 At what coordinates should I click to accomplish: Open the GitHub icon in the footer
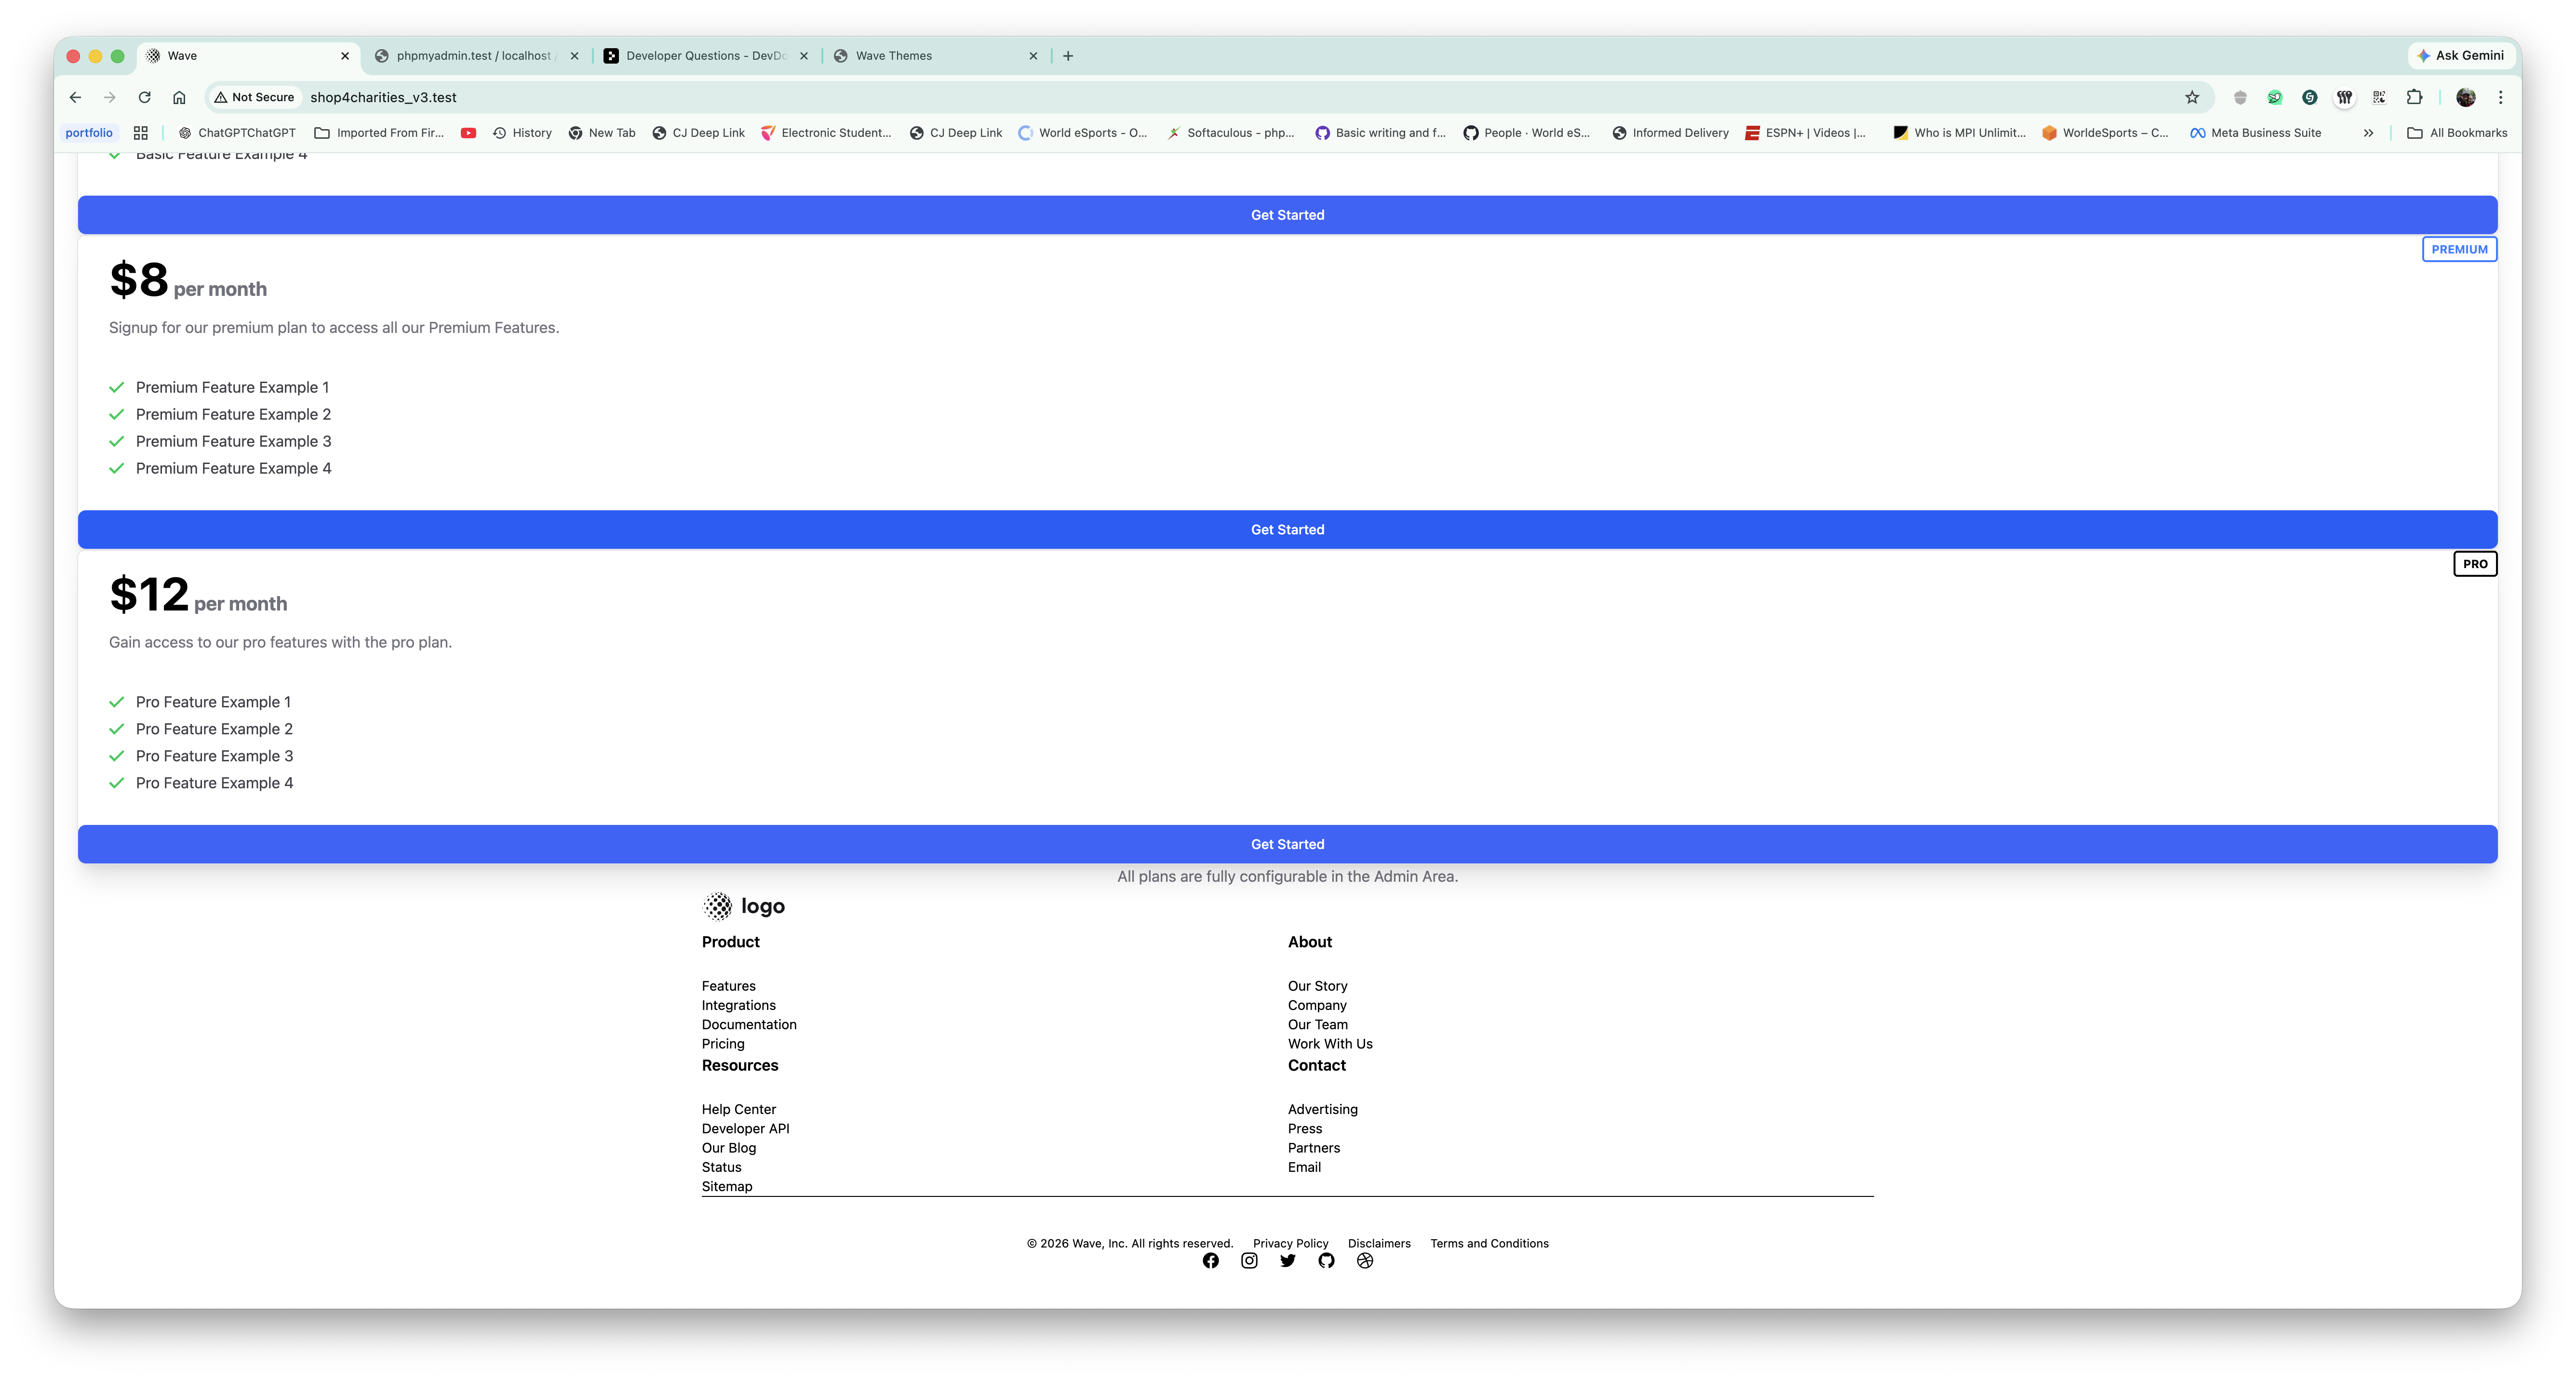tap(1326, 1261)
